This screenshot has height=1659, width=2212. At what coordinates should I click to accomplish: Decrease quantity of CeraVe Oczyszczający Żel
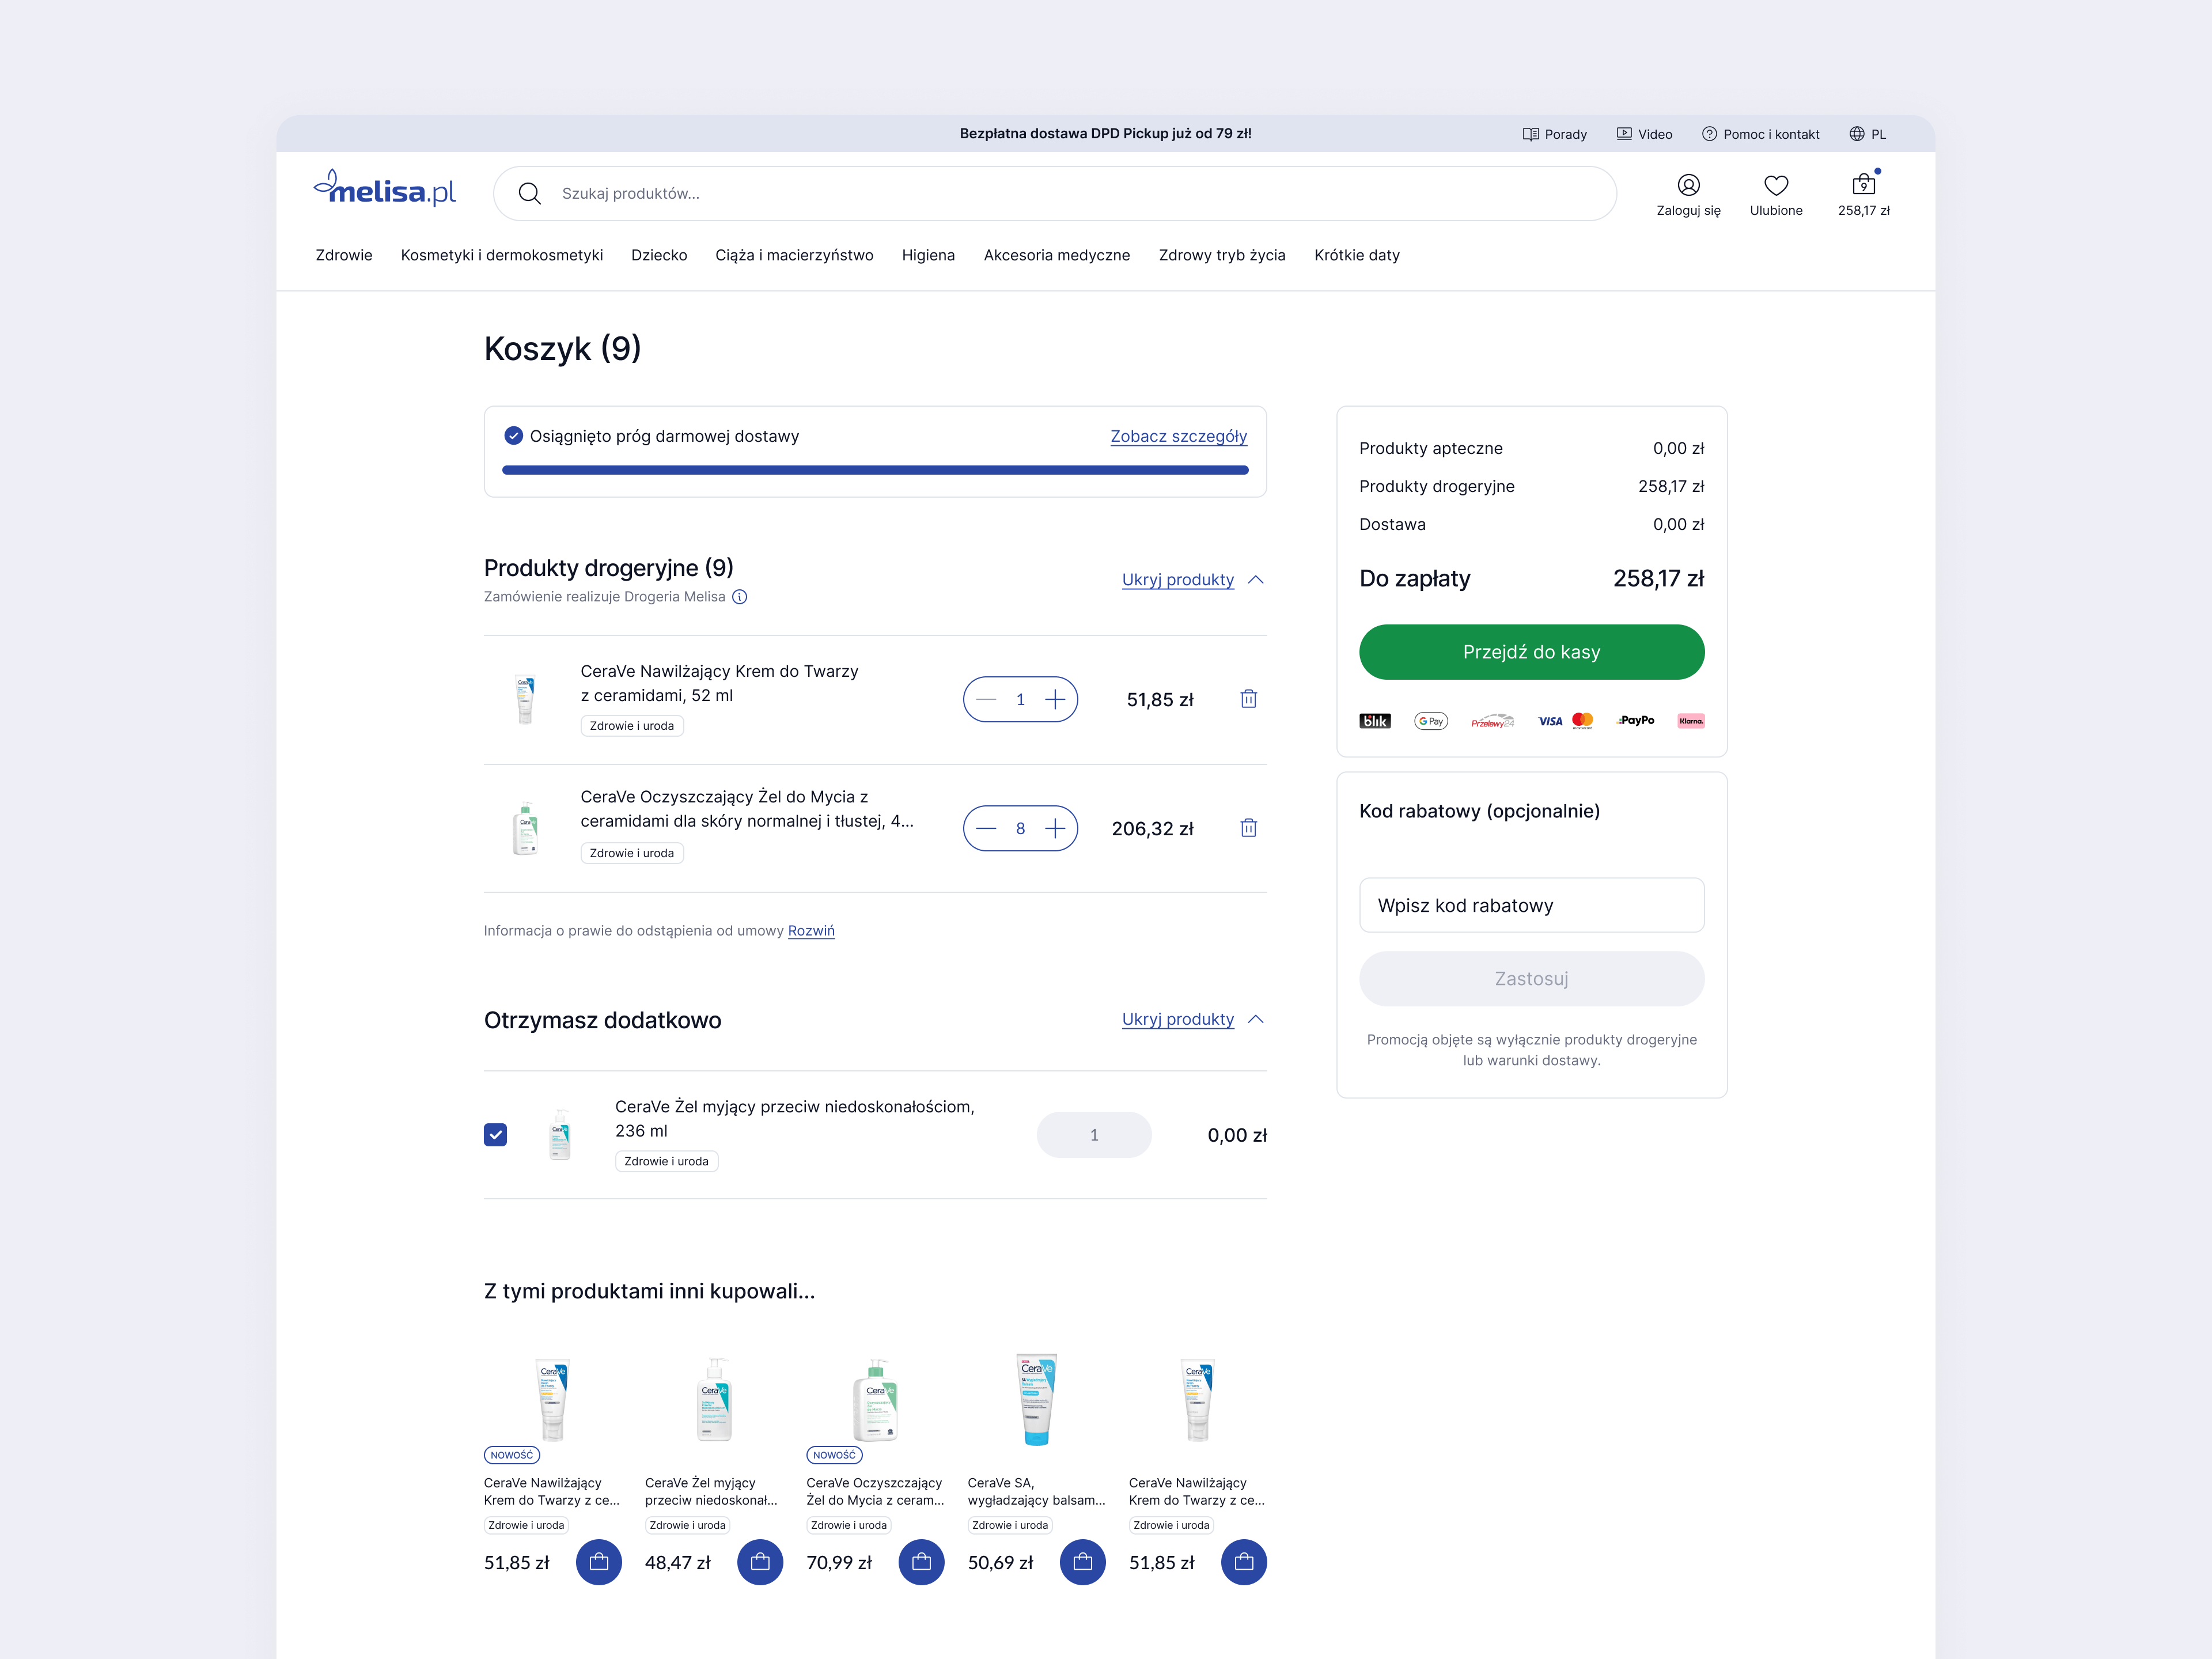pyautogui.click(x=986, y=828)
